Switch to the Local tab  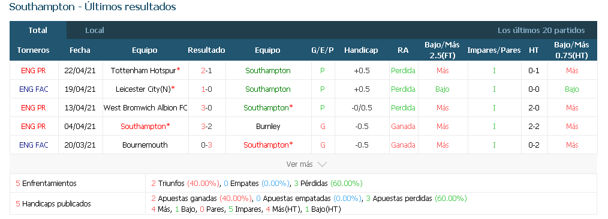coord(95,30)
